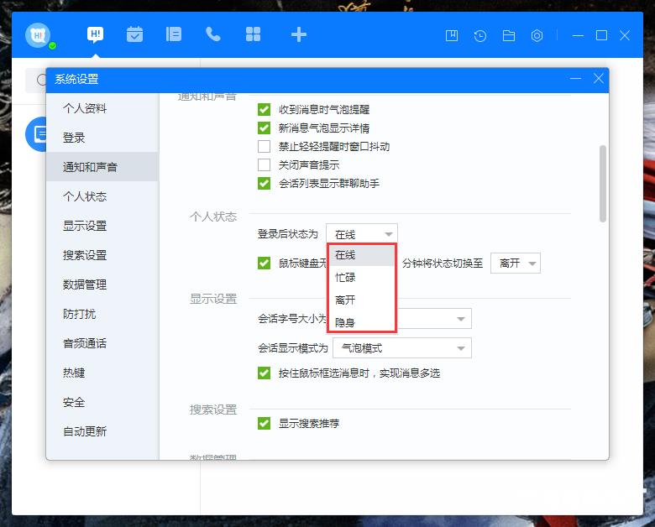Open the bookmark favorites icon in header
The height and width of the screenshot is (527, 655).
click(452, 35)
